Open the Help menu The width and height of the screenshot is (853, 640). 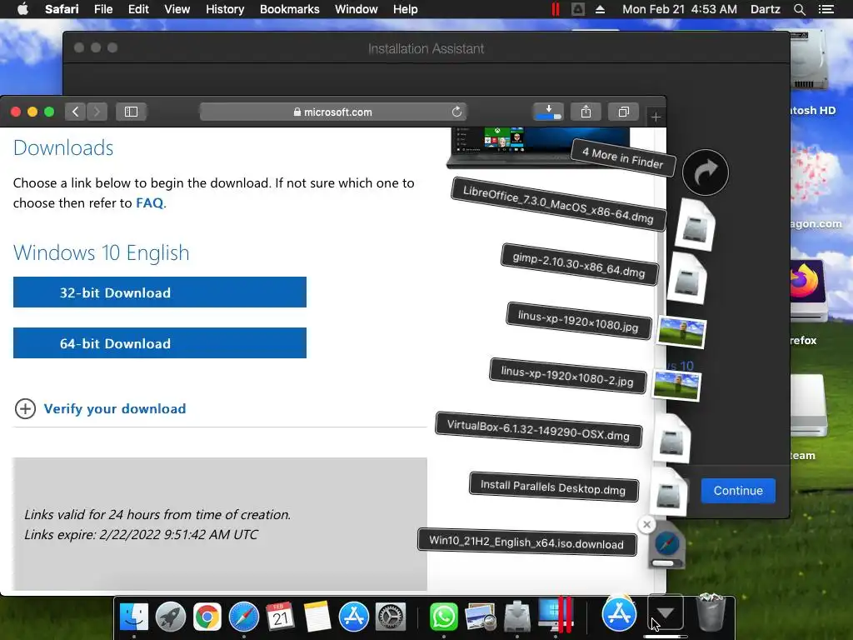pos(406,9)
